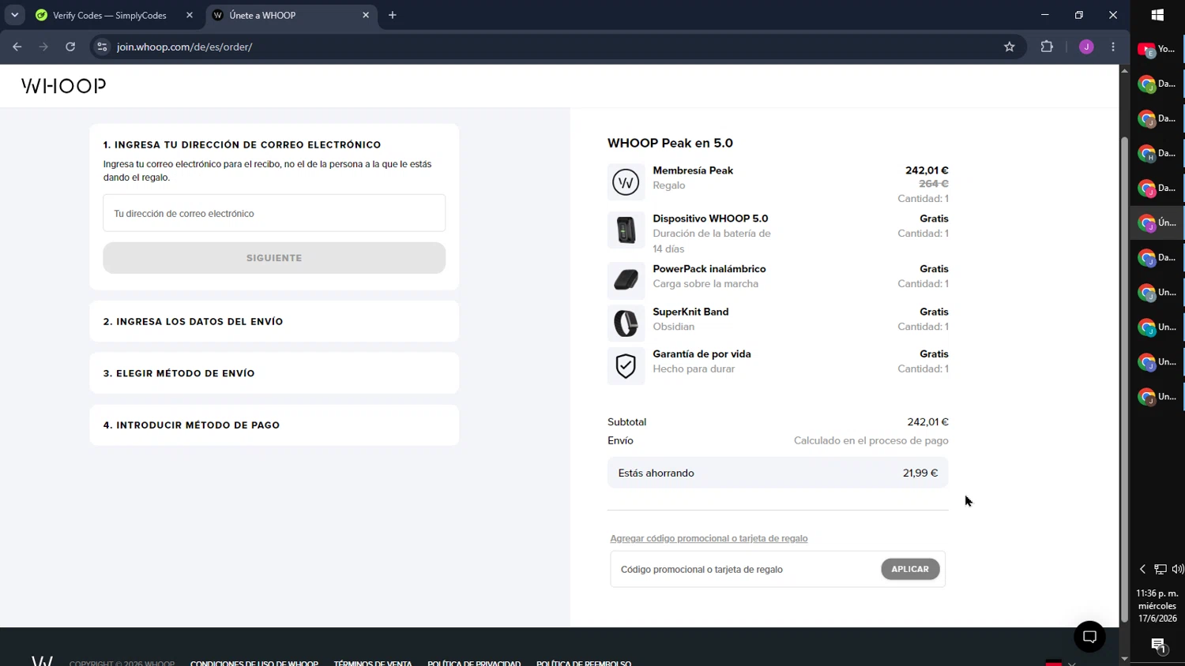Expand step 3 Elegir método de envío
Screen dimensions: 1185x666
[274, 373]
